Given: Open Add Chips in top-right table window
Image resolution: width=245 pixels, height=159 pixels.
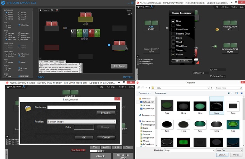Looking at the screenshot, I should pos(225,7).
